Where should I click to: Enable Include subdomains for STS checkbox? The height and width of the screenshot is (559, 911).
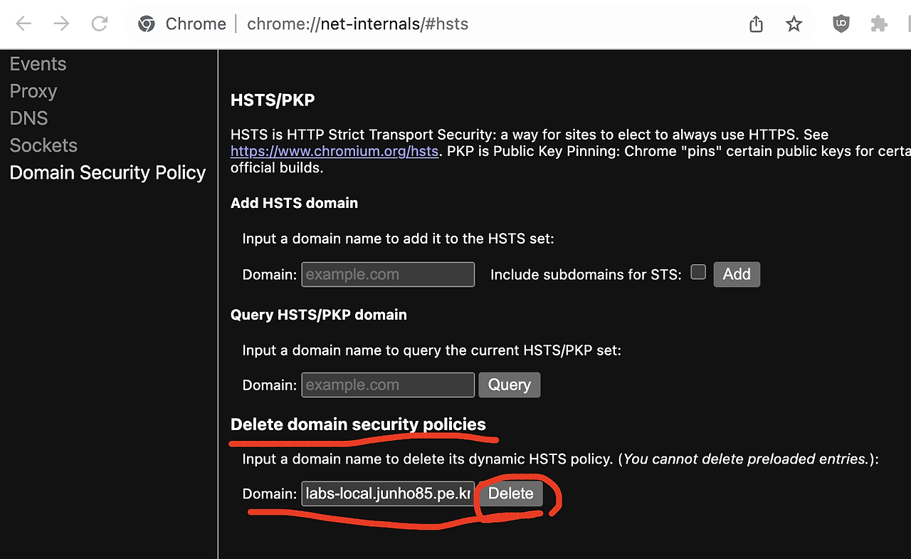pyautogui.click(x=698, y=272)
